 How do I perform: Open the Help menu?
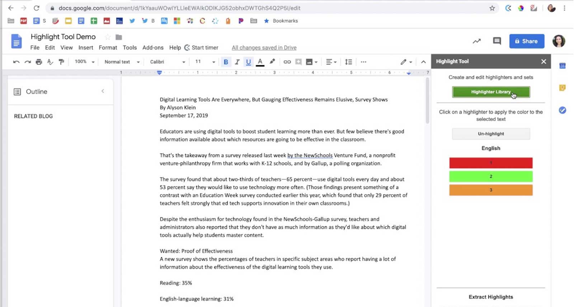tap(175, 48)
